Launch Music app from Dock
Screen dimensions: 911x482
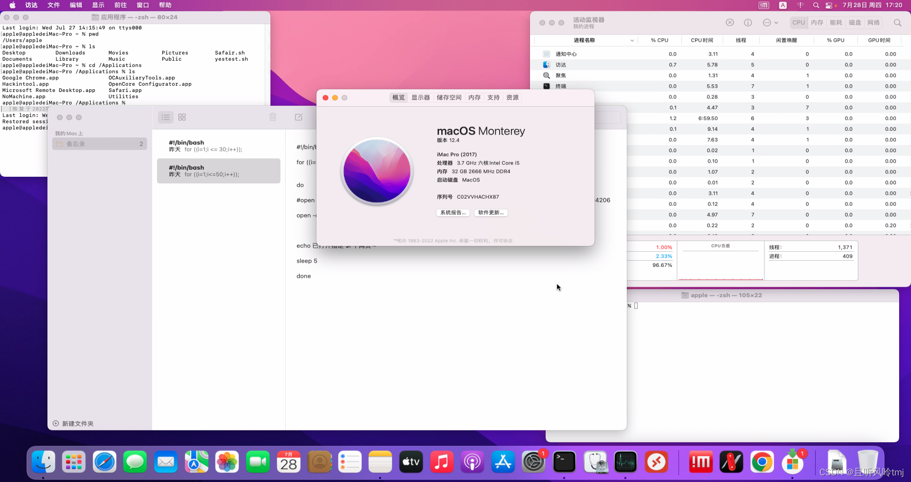point(442,462)
